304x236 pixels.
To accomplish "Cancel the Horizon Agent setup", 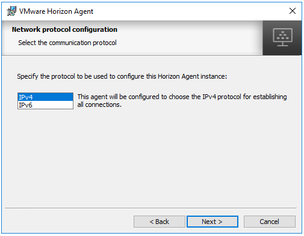I will tap(270, 222).
